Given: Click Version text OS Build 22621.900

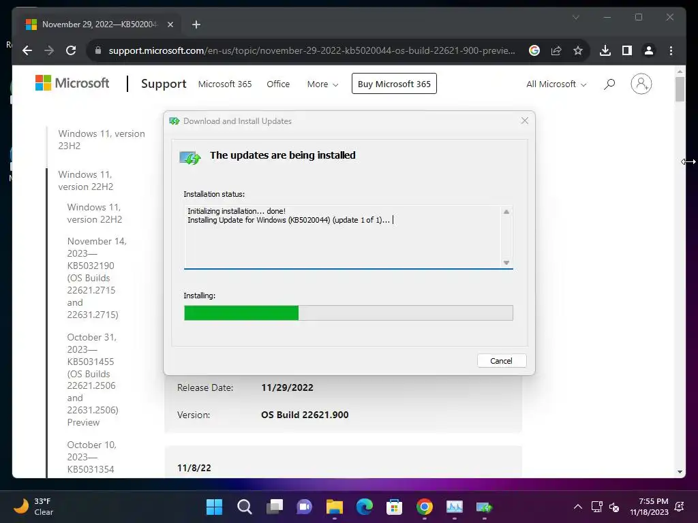Looking at the screenshot, I should tap(305, 415).
